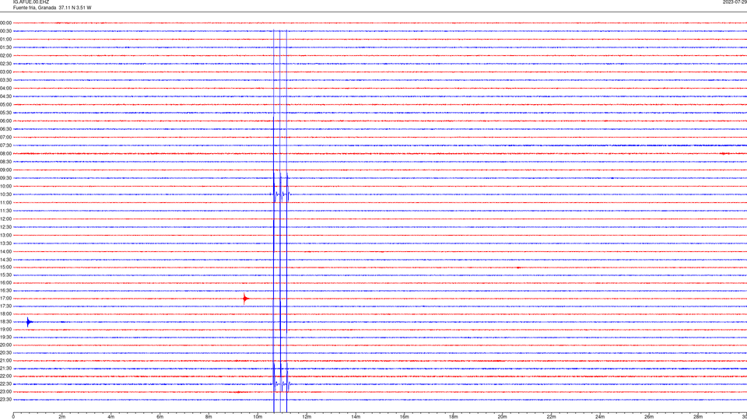
Task: Click the 03:00 time label
Action: (x=5, y=72)
